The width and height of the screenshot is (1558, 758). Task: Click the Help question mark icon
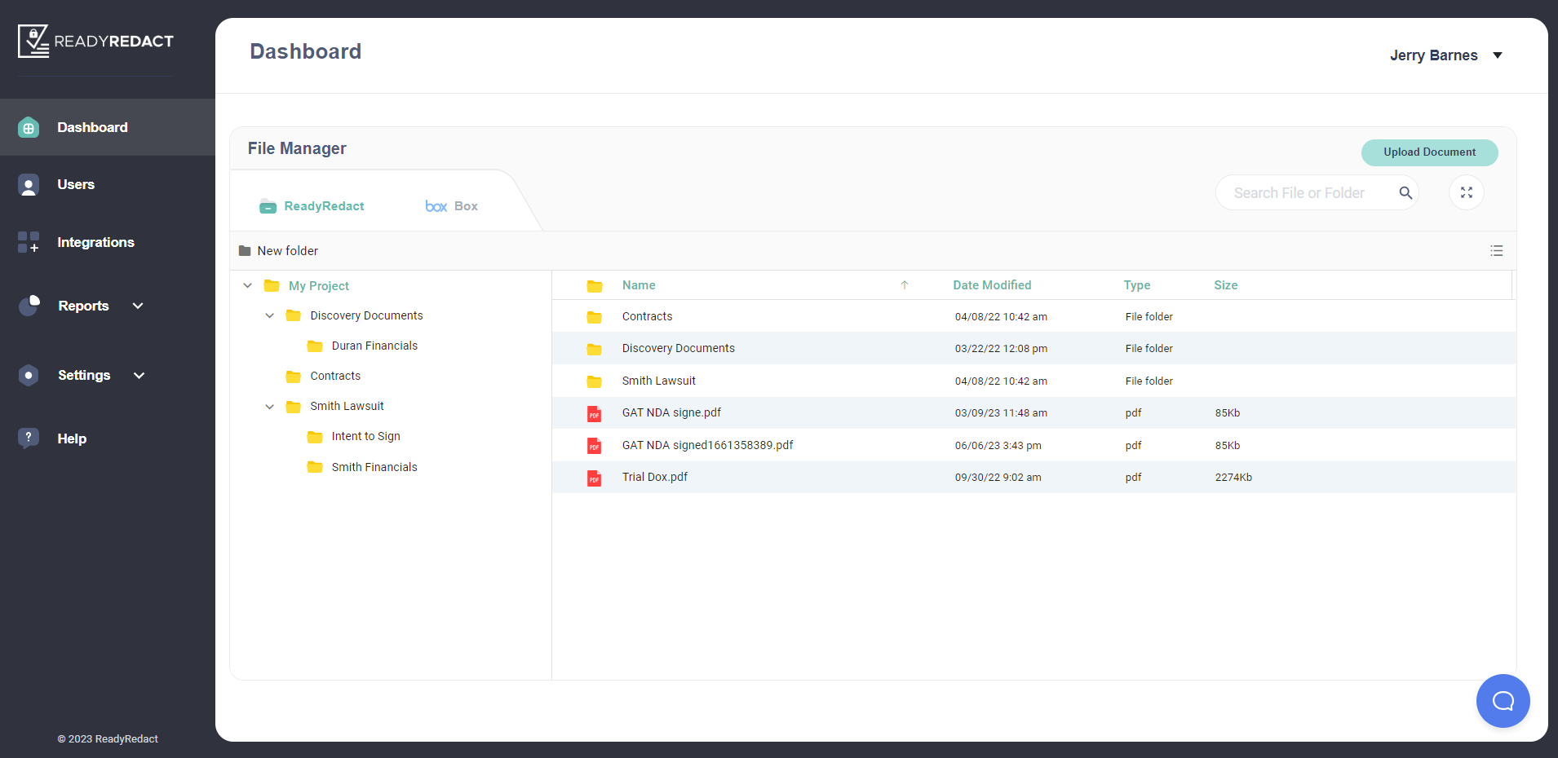click(x=29, y=438)
